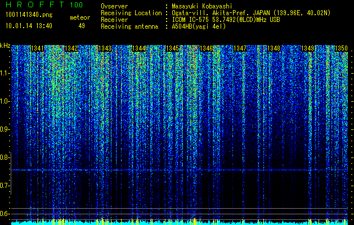Click the observer name Masayuki Kobayashi

[x=202, y=6]
